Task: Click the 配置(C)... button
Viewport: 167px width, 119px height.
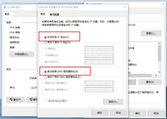Action: (x=151, y=34)
